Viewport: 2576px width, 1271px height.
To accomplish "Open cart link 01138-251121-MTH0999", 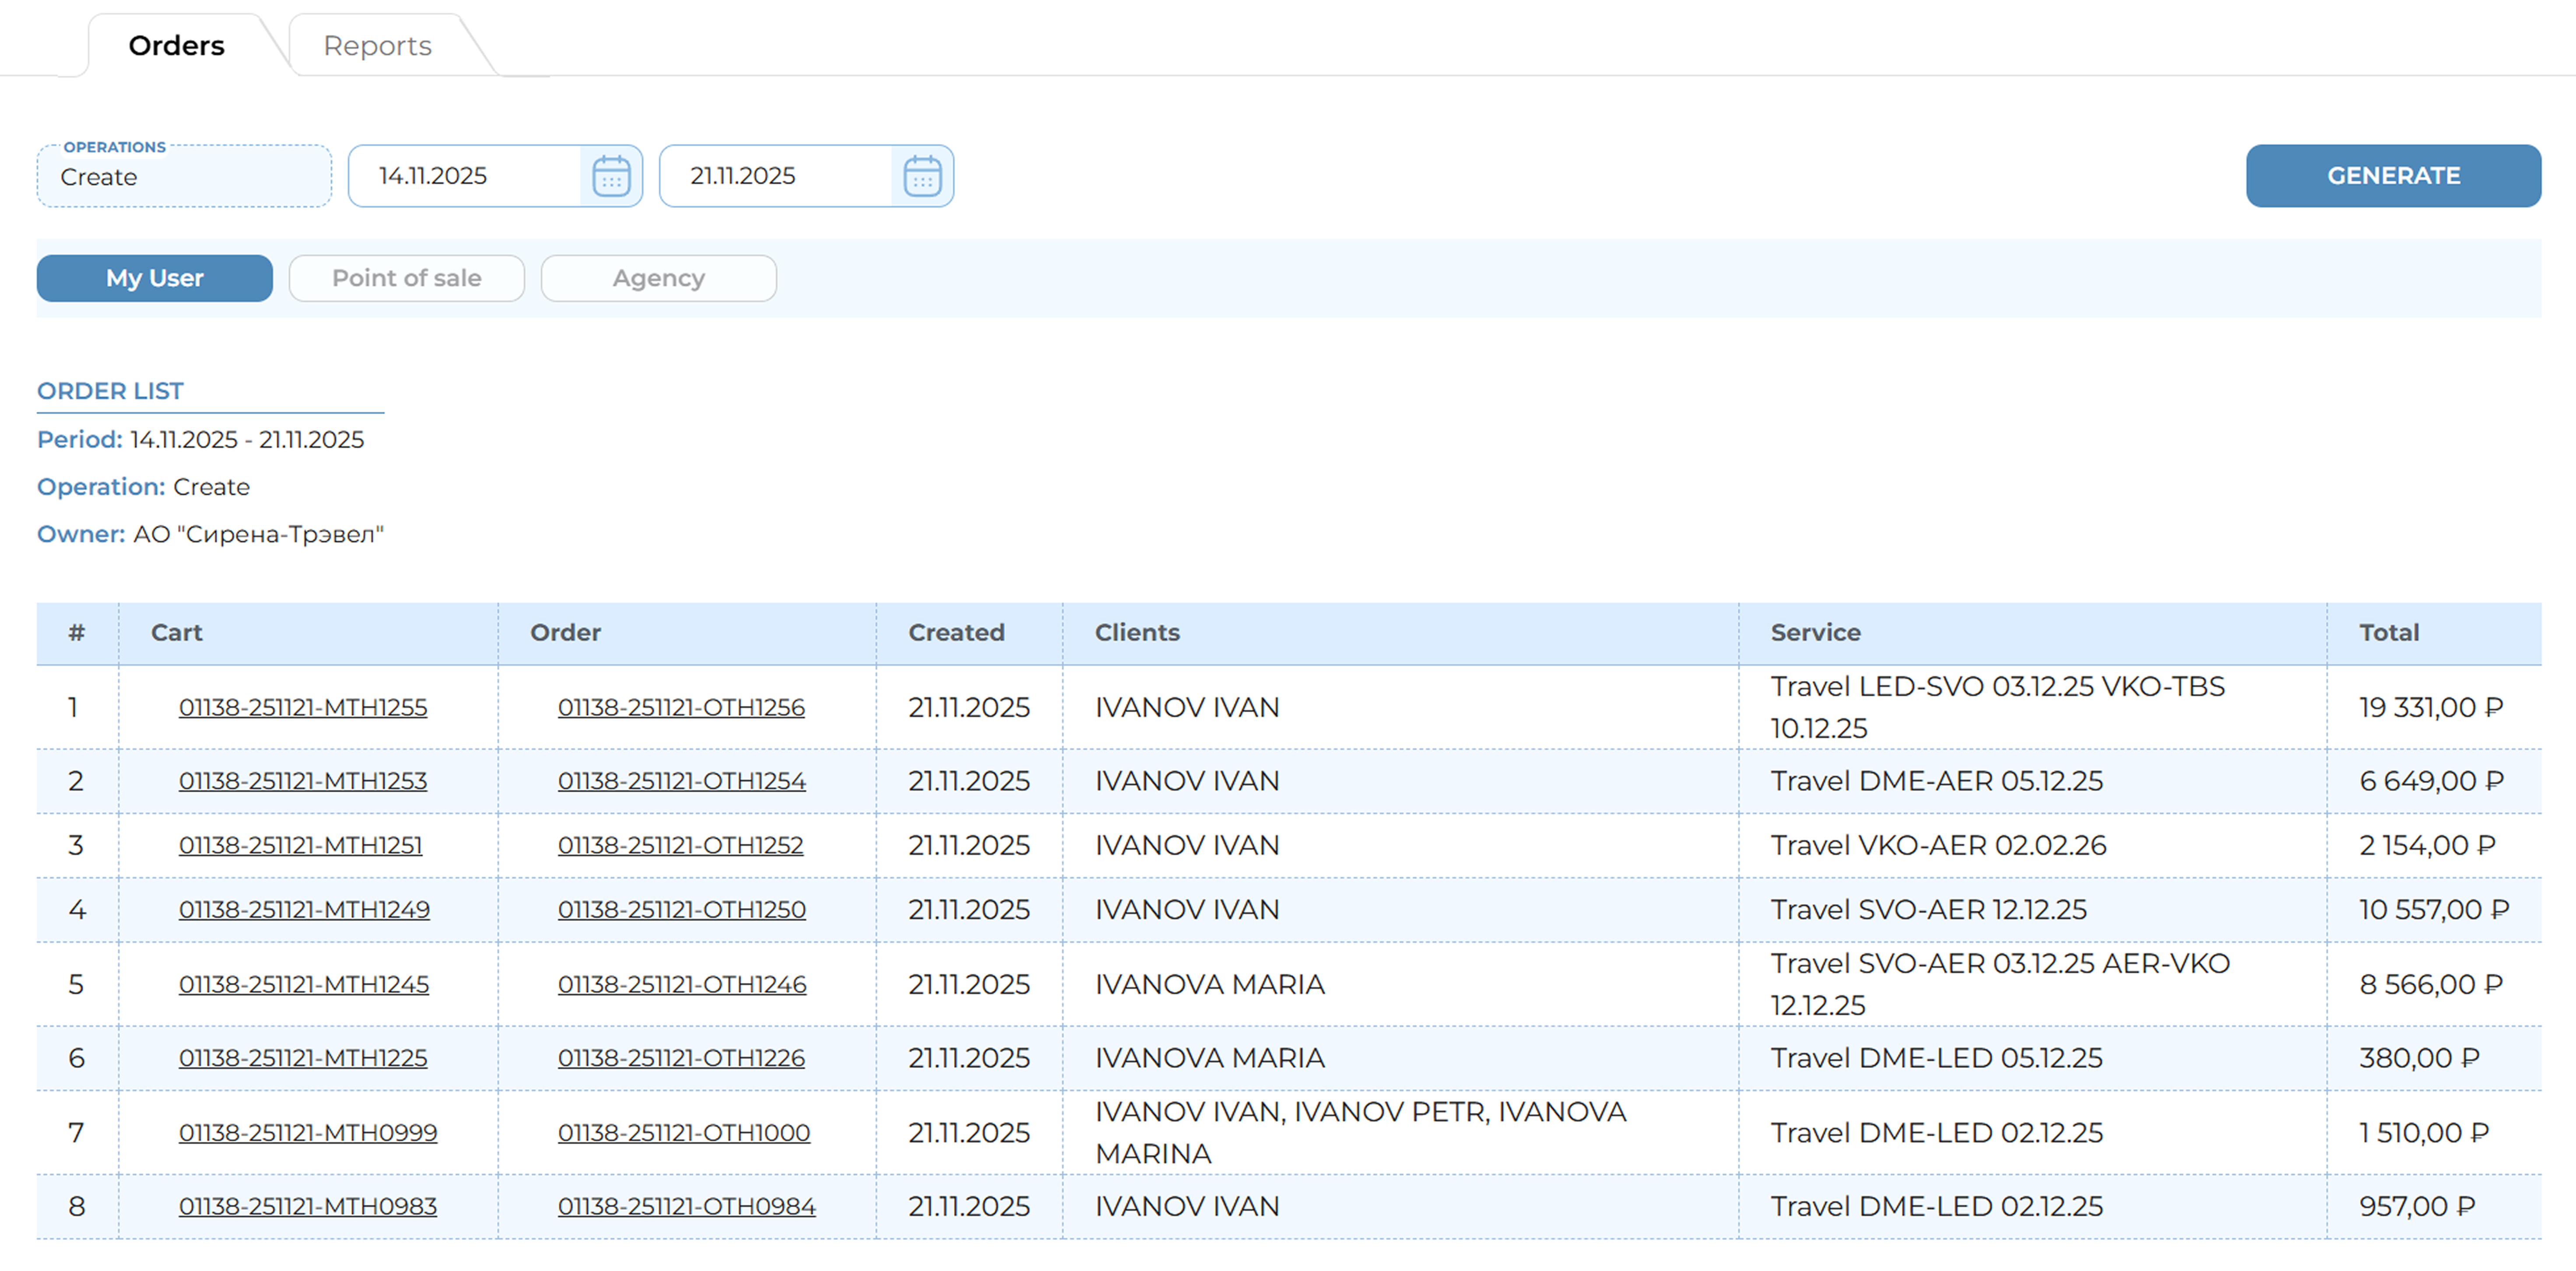I will pyautogui.click(x=308, y=1133).
